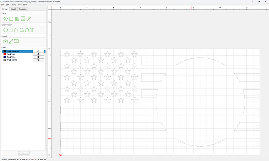Image resolution: width=269 pixels, height=161 pixels.
Task: Toggle lock on the Default layer
Action: point(10,51)
